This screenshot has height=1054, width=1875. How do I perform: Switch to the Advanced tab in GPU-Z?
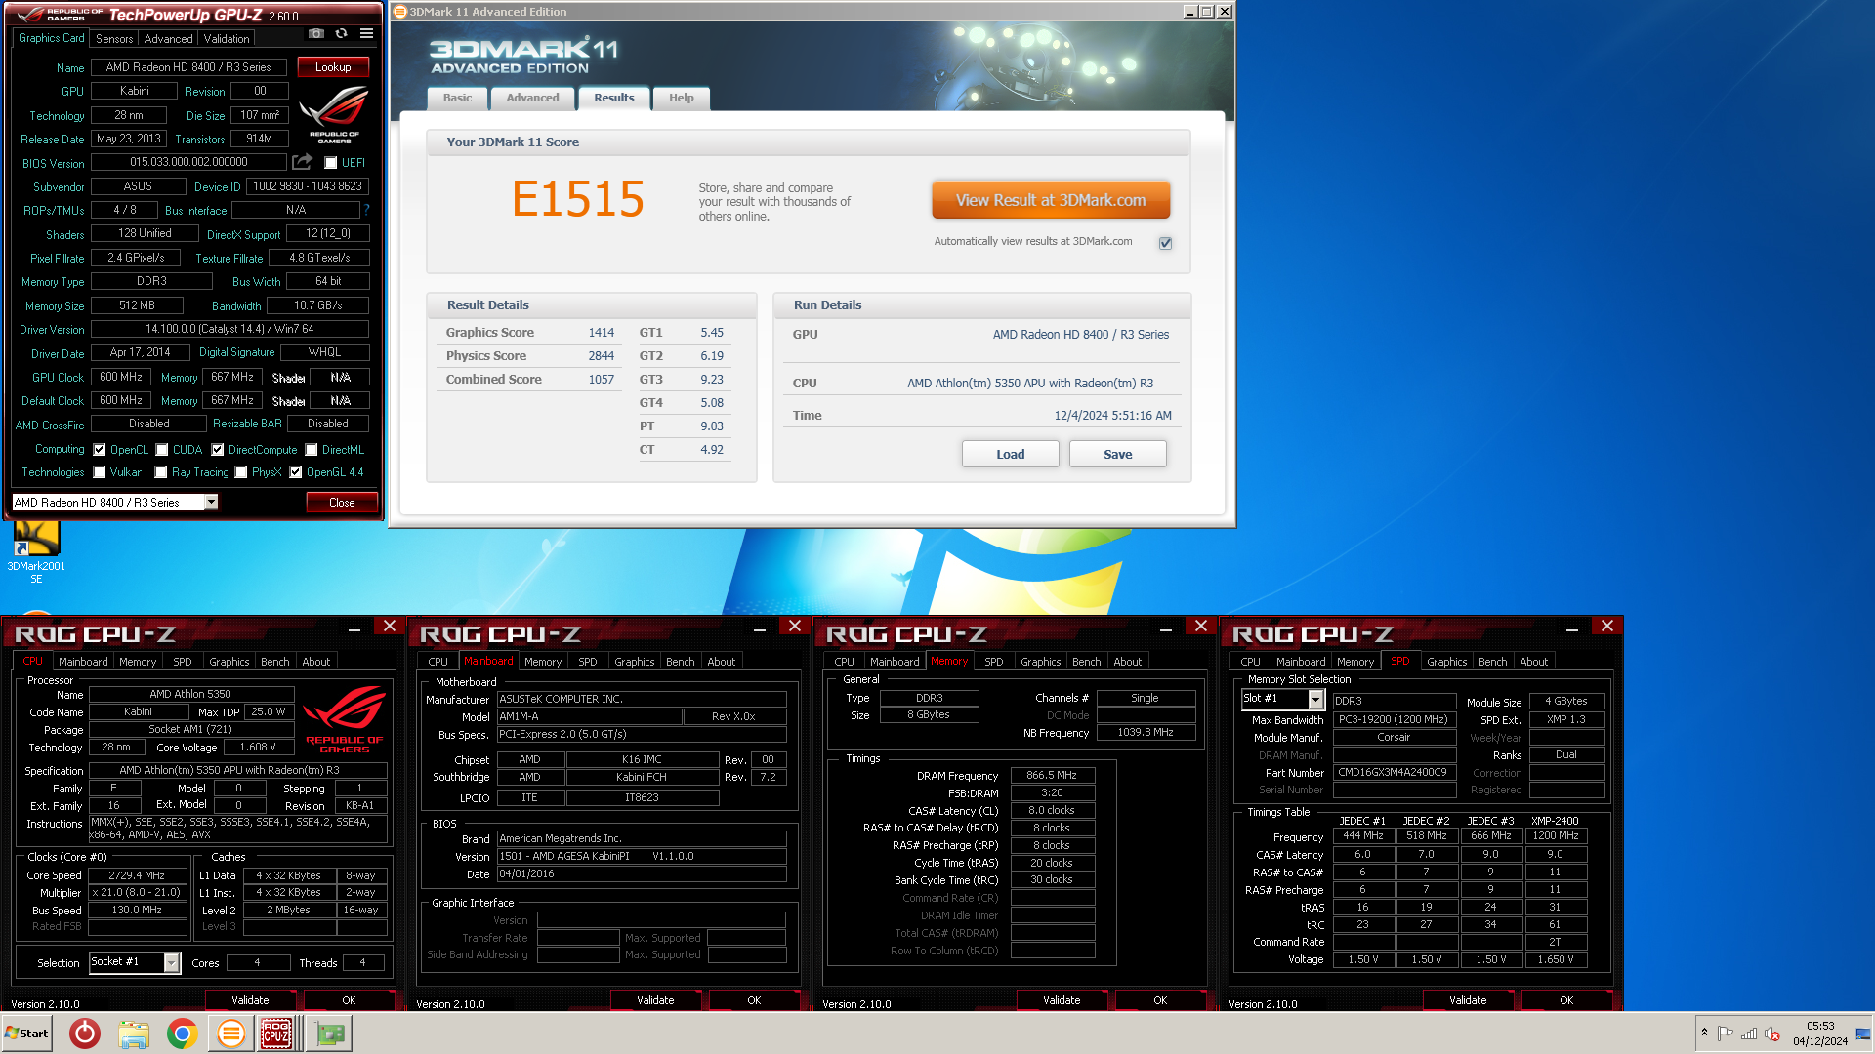pos(168,39)
